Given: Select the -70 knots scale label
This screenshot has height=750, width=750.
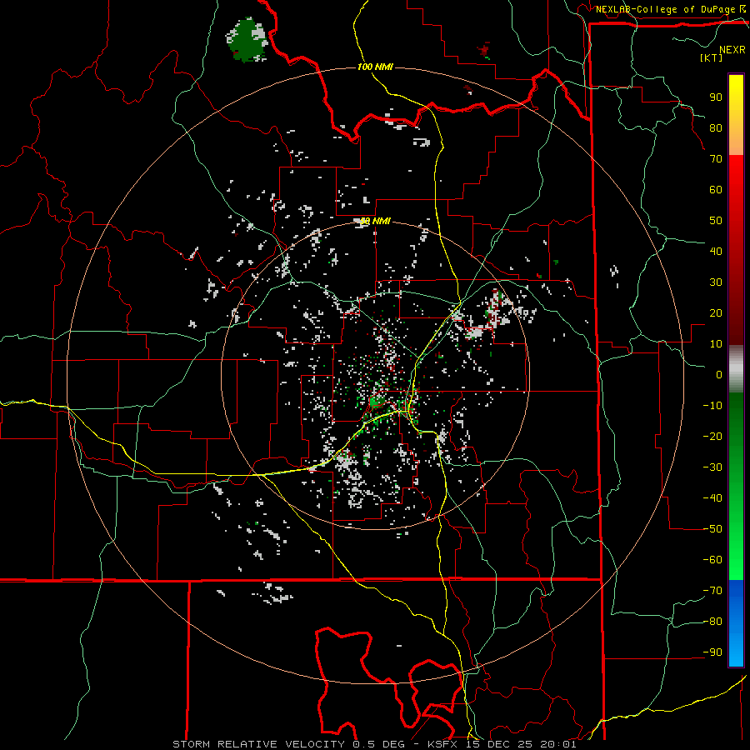Looking at the screenshot, I should click(712, 591).
